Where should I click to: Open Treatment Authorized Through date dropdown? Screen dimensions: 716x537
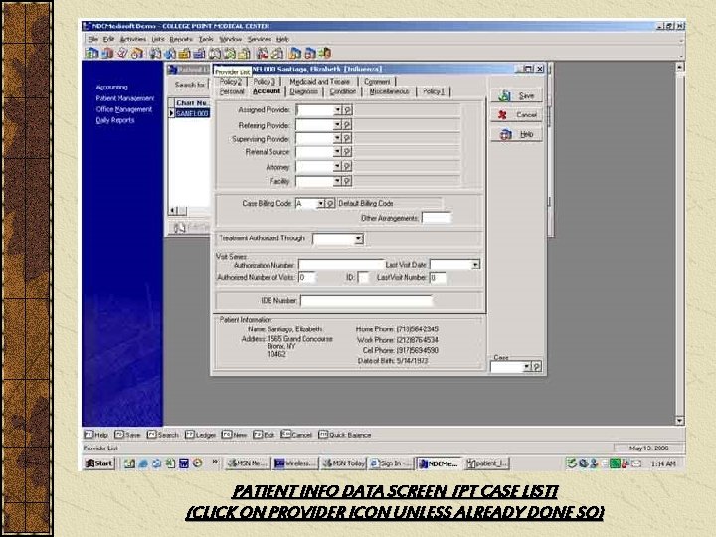tap(359, 239)
